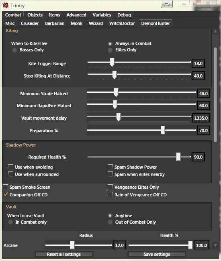The height and width of the screenshot is (261, 221).
Task: Click the double-arrow resize icon button
Action: (x=166, y=4)
